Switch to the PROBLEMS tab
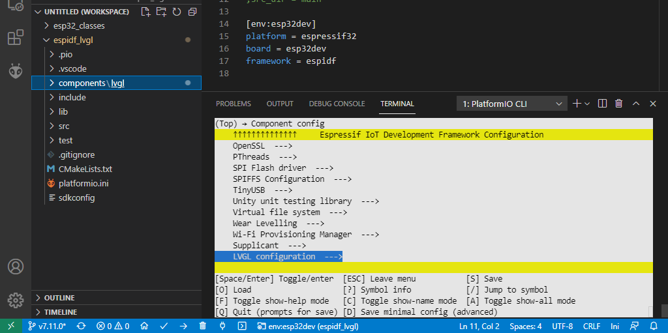The height and width of the screenshot is (333, 668). pos(234,104)
